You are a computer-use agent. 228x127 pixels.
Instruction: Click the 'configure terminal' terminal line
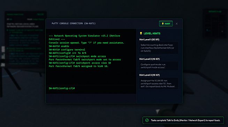67,50
